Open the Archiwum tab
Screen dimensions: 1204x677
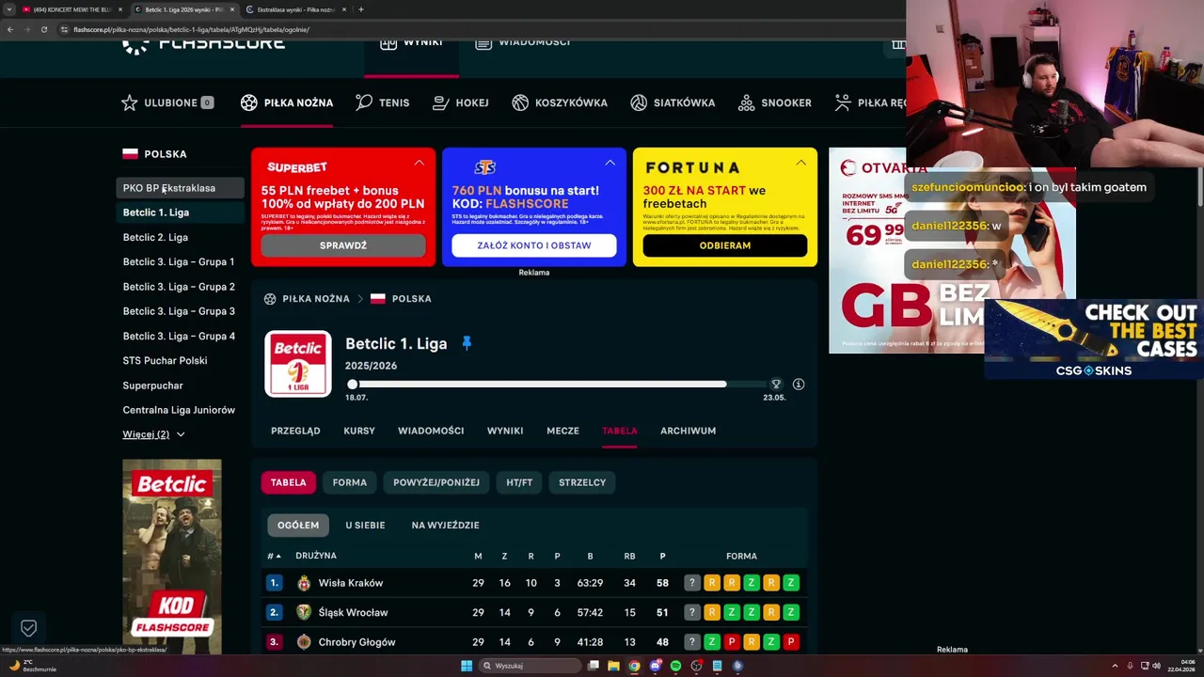688,431
